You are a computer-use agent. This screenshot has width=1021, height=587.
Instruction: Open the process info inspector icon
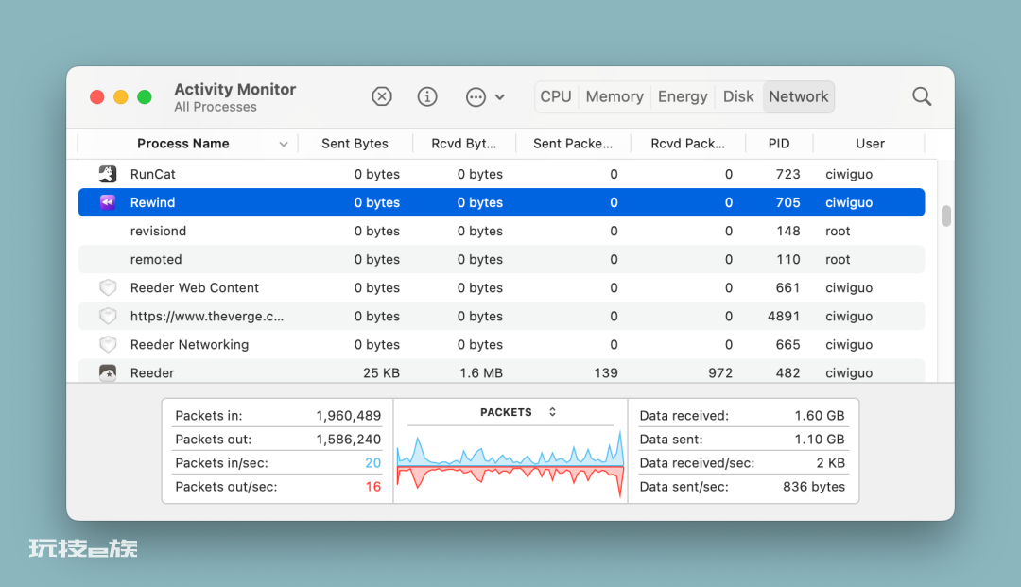[x=427, y=97]
